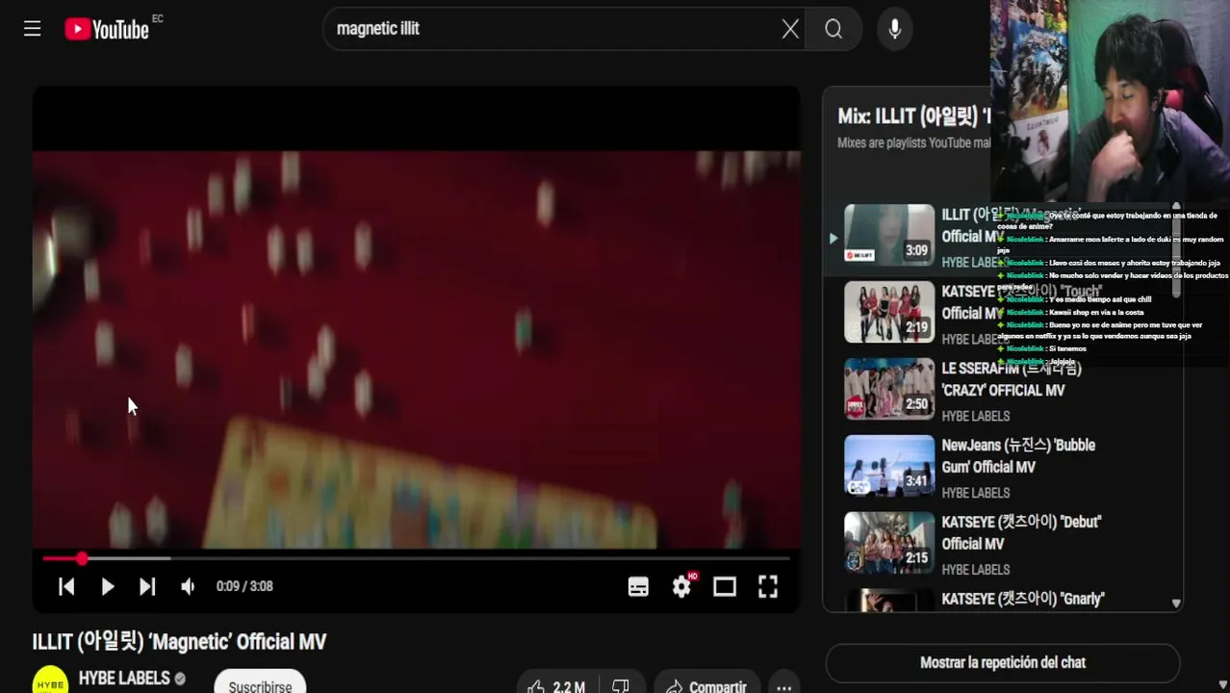Click the Mix: ILLIT playlist header title
Viewport: 1230px width, 693px height.
click(913, 116)
